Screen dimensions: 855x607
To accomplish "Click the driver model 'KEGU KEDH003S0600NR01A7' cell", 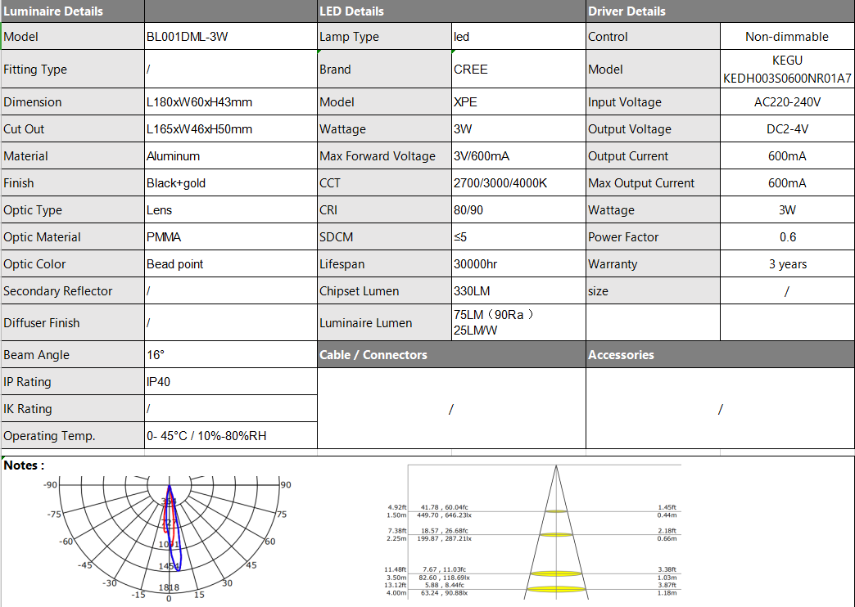I will tap(787, 70).
